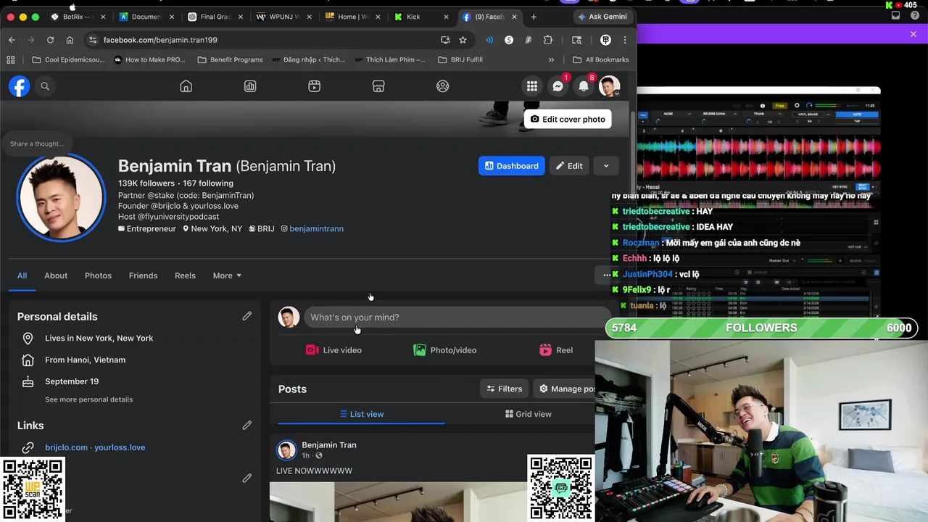Open the yourloss.love link
Image resolution: width=928 pixels, height=522 pixels.
tap(120, 447)
